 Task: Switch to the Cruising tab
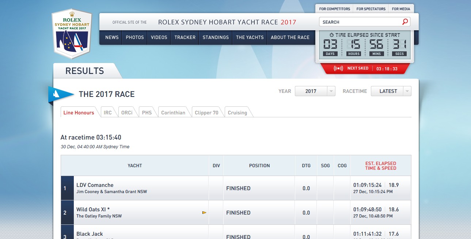238,112
